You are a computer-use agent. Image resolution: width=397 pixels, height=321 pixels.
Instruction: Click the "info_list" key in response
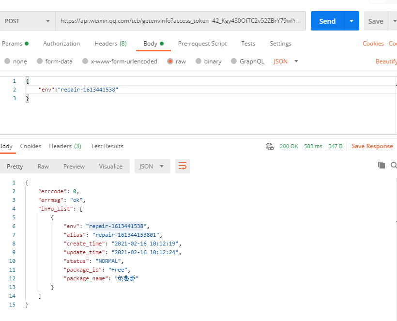[56, 209]
